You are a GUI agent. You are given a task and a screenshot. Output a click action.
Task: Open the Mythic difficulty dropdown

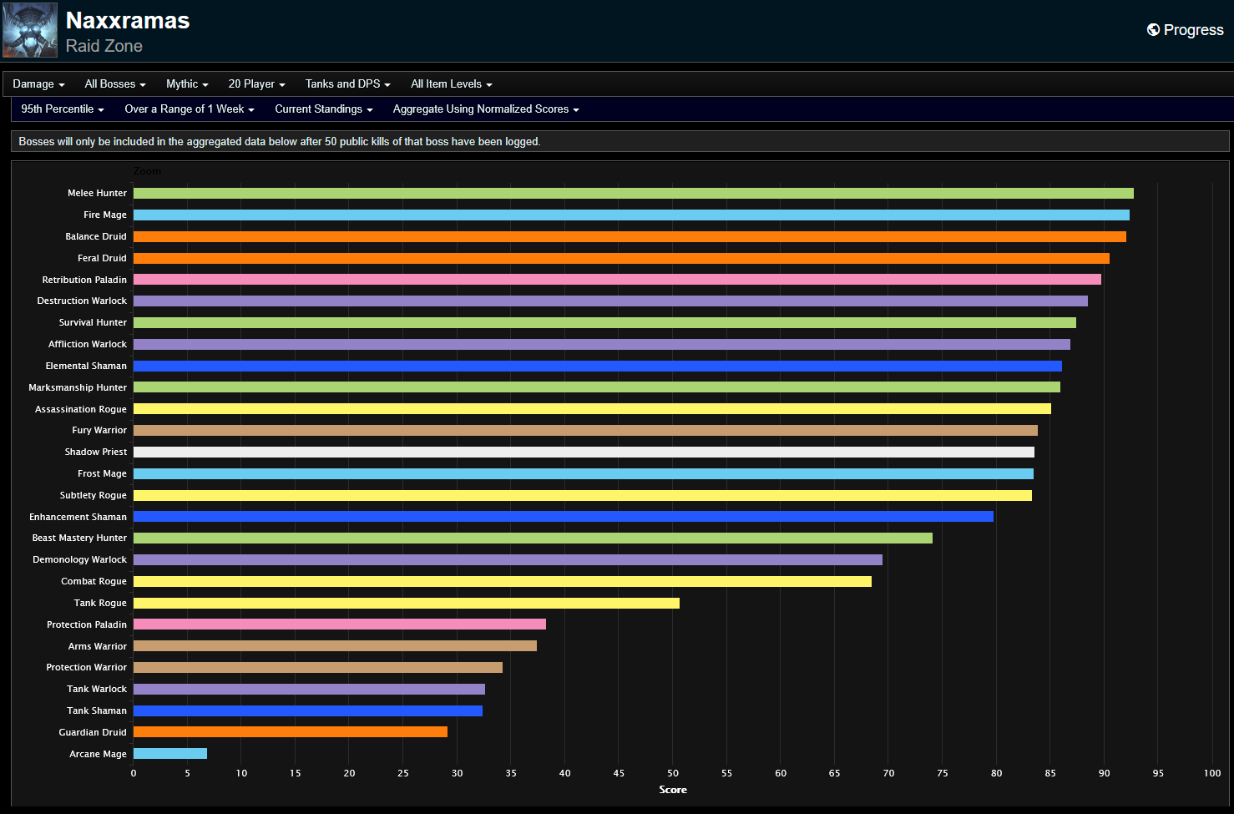click(x=186, y=83)
